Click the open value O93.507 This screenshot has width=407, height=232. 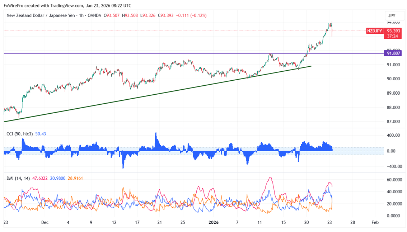pyautogui.click(x=112, y=15)
